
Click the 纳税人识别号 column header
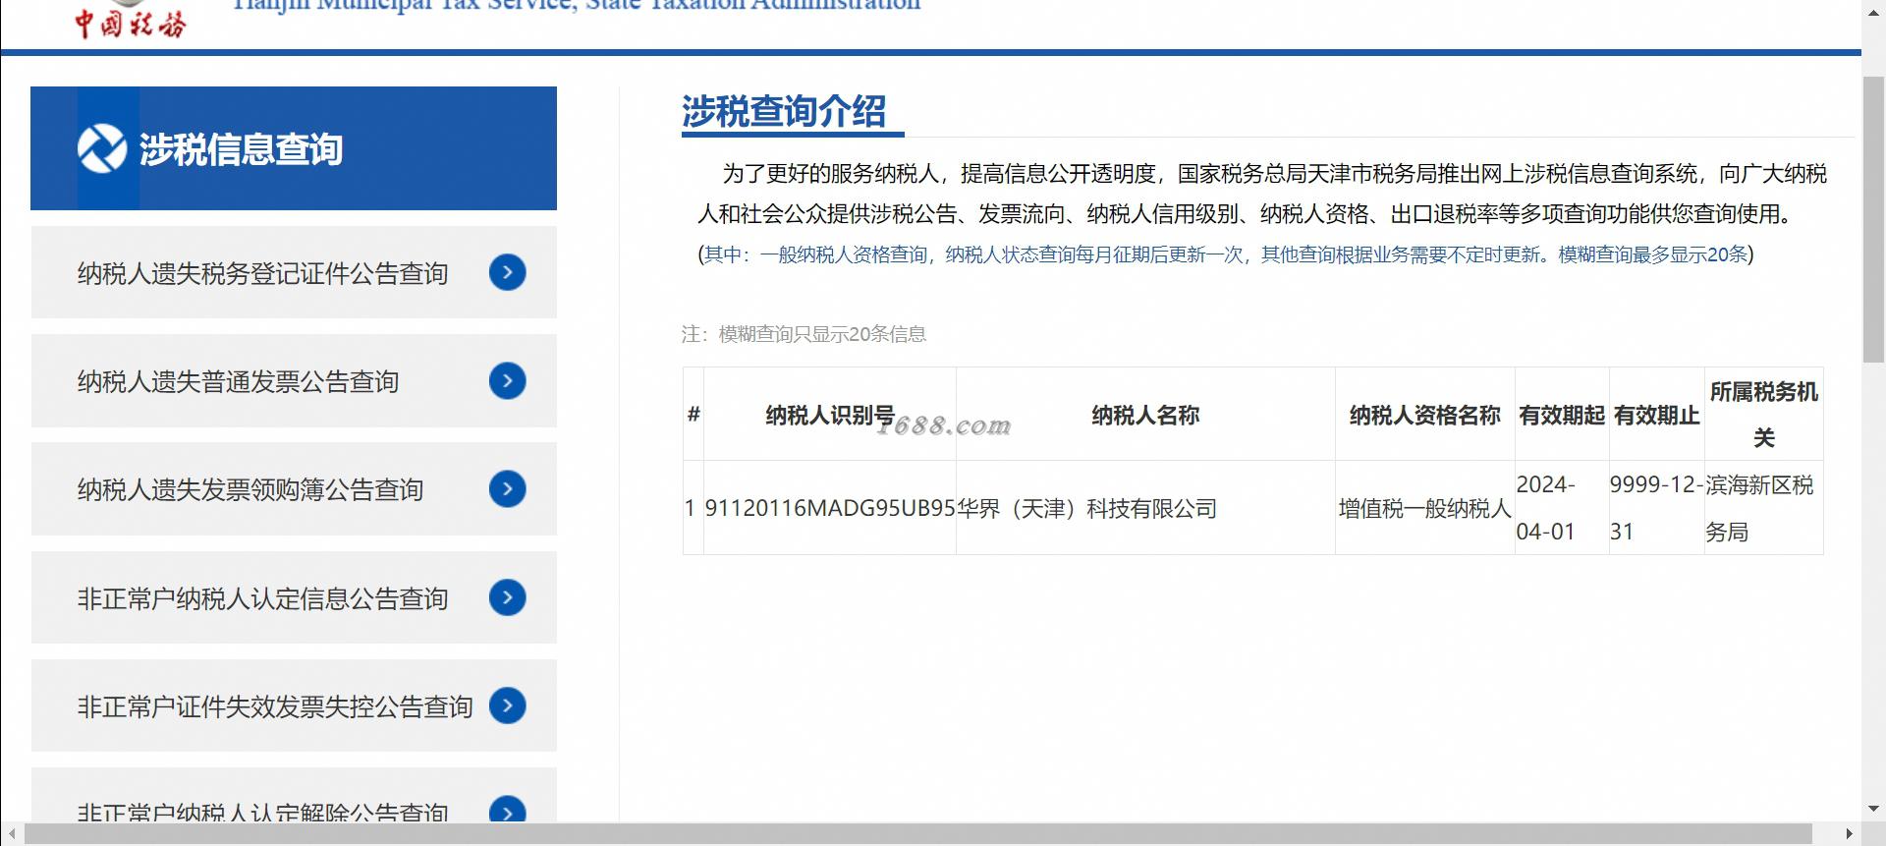830,415
